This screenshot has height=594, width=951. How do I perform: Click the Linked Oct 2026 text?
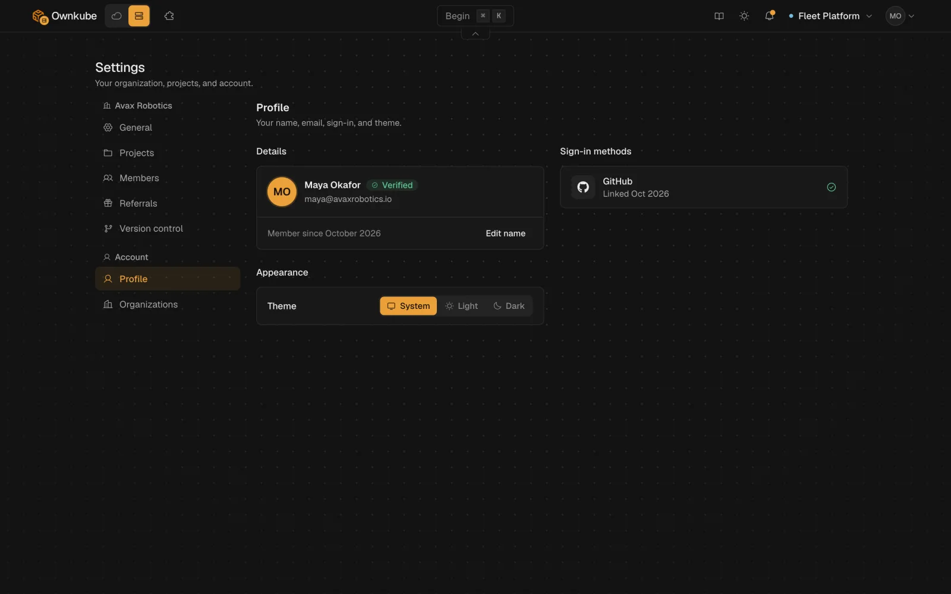click(636, 194)
